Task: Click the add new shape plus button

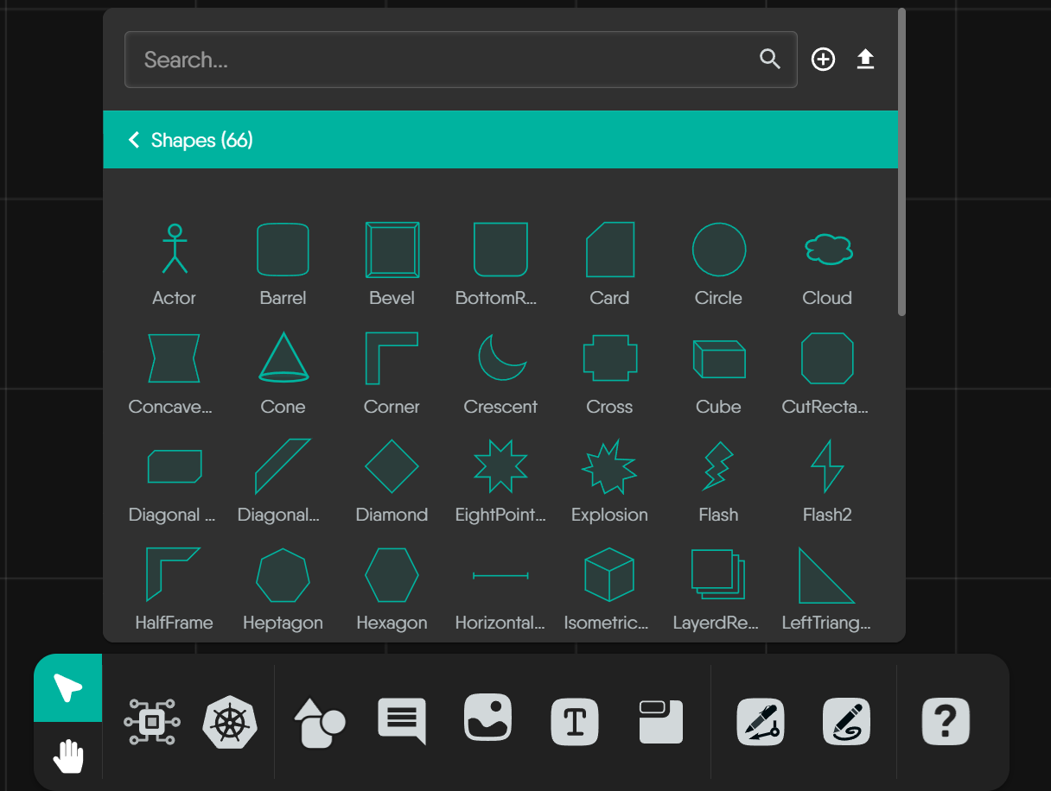Action: 823,59
